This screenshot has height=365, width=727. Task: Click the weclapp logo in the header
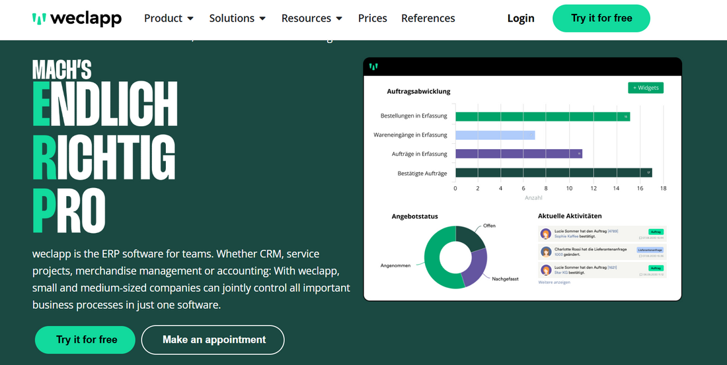click(x=77, y=18)
